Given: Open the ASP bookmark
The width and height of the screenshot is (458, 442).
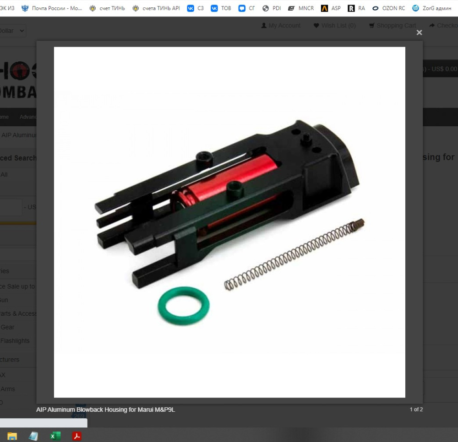Looking at the screenshot, I should click(x=331, y=8).
